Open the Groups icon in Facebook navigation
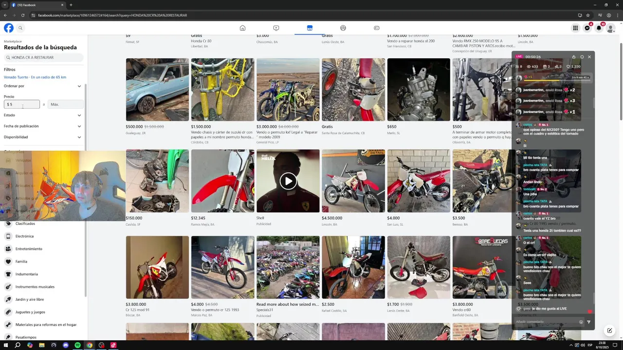 pyautogui.click(x=343, y=28)
